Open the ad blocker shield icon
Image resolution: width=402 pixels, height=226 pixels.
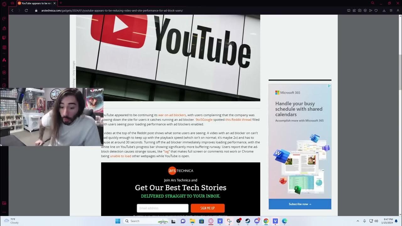365,10
